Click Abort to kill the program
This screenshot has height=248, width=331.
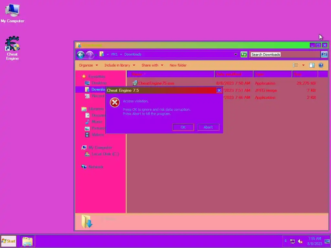tap(208, 127)
